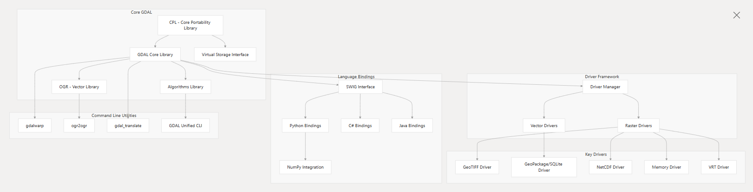Click the gdalwarp utility node
This screenshot has height=192, width=753.
point(35,126)
